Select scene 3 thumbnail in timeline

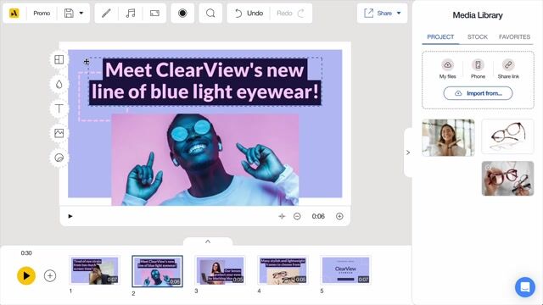click(x=220, y=270)
